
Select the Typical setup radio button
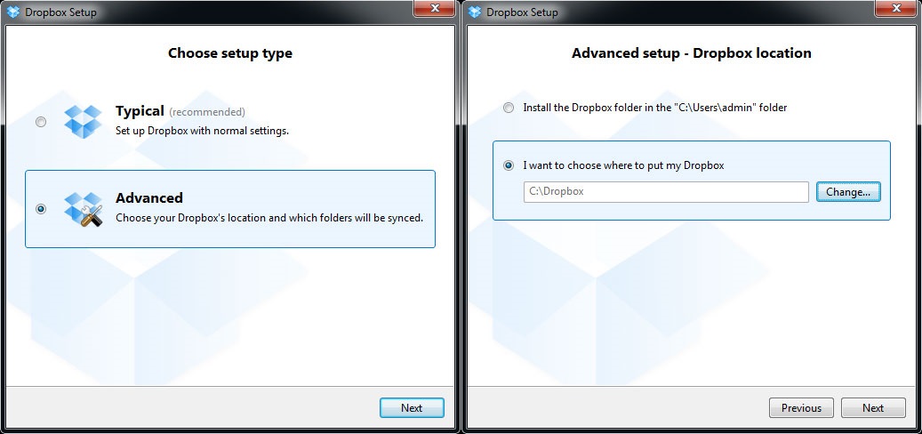pyautogui.click(x=41, y=123)
